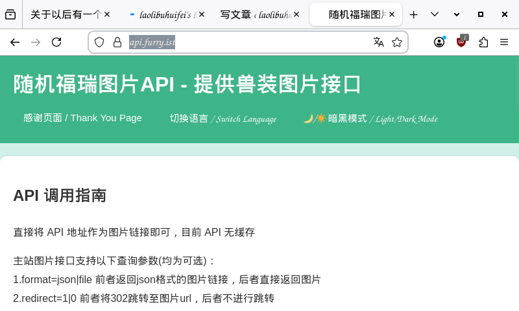519x311 pixels.
Task: Open the uBlock Origin extension icon
Action: click(461, 42)
